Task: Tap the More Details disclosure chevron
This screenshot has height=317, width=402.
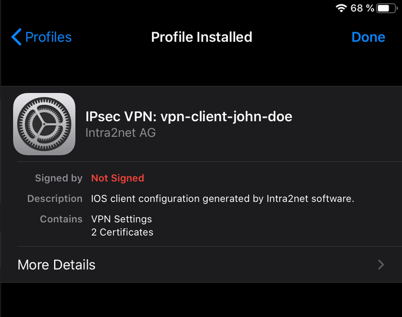Action: tap(381, 265)
